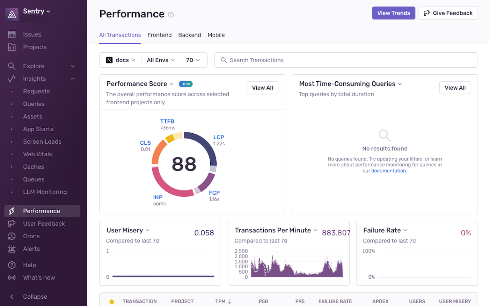This screenshot has height=306, width=489.
Task: Click the Help question mark icon
Action: click(12, 264)
